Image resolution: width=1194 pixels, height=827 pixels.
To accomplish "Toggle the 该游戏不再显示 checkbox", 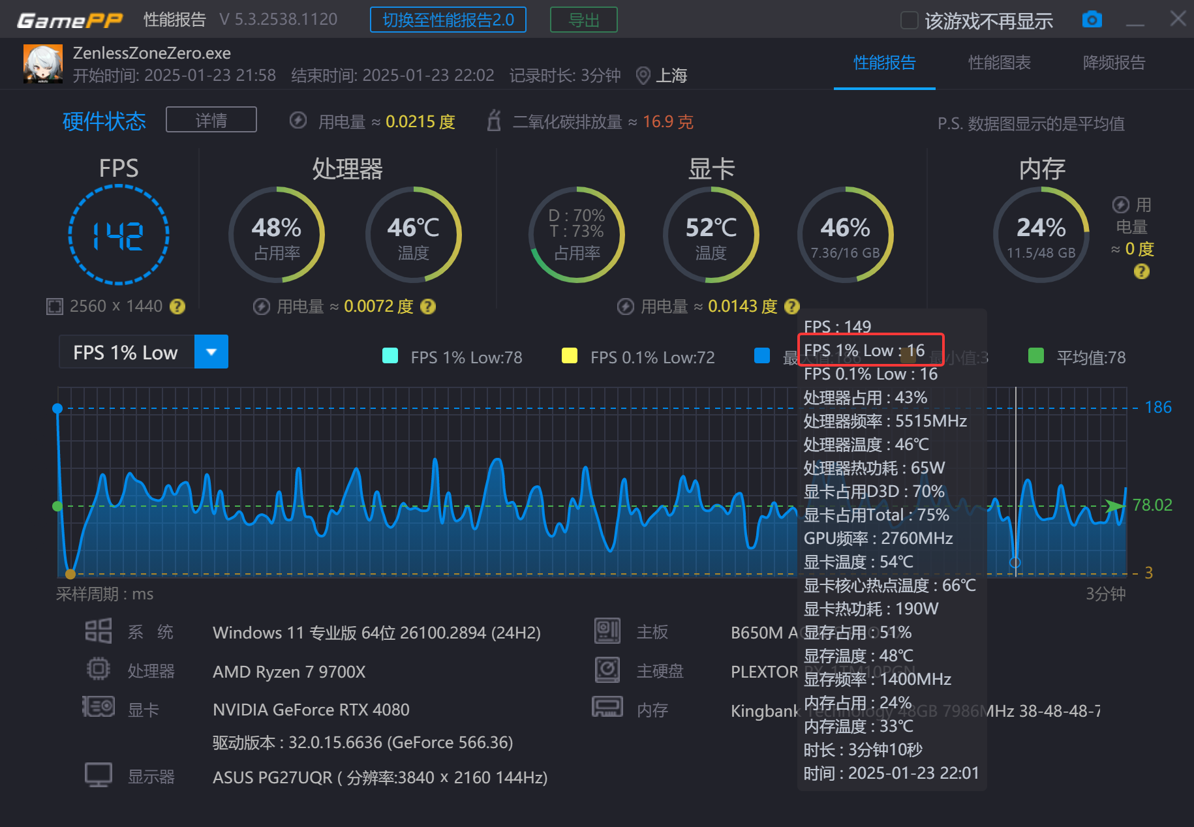I will [x=908, y=20].
